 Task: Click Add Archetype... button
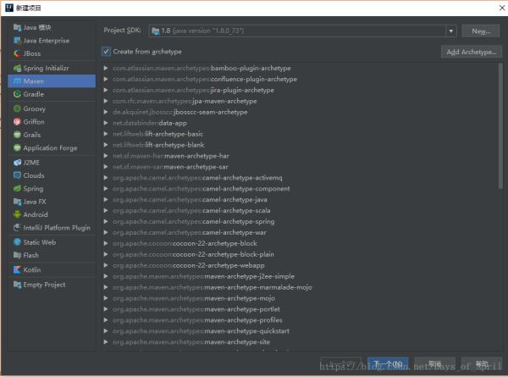[x=472, y=52]
